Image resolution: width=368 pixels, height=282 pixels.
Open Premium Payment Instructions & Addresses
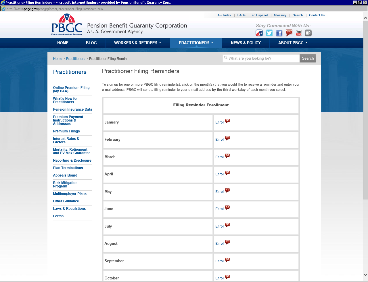[x=68, y=120]
